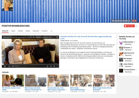Subscribe to flyinguwe via Abonnieren
Image resolution: width=139 pixels, height=98 pixels.
tap(128, 50)
